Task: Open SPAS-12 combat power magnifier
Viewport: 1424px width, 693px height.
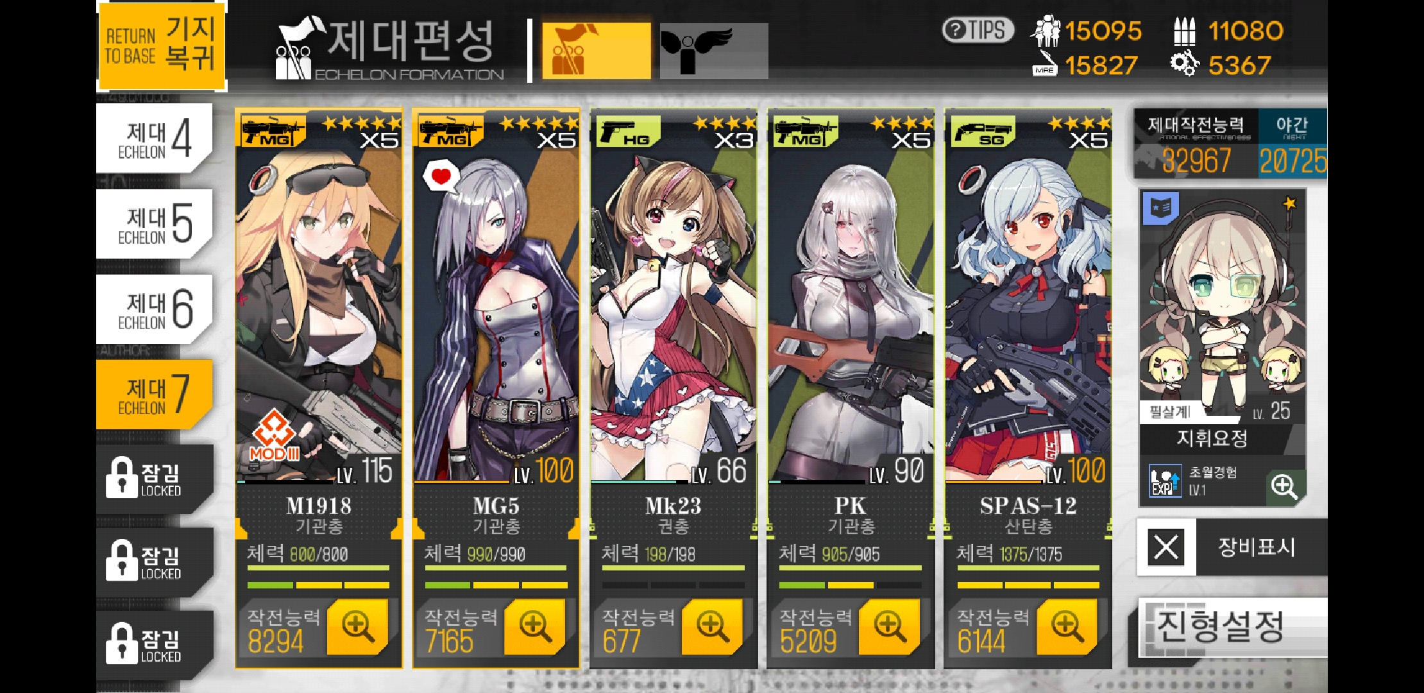Action: coord(1067,626)
